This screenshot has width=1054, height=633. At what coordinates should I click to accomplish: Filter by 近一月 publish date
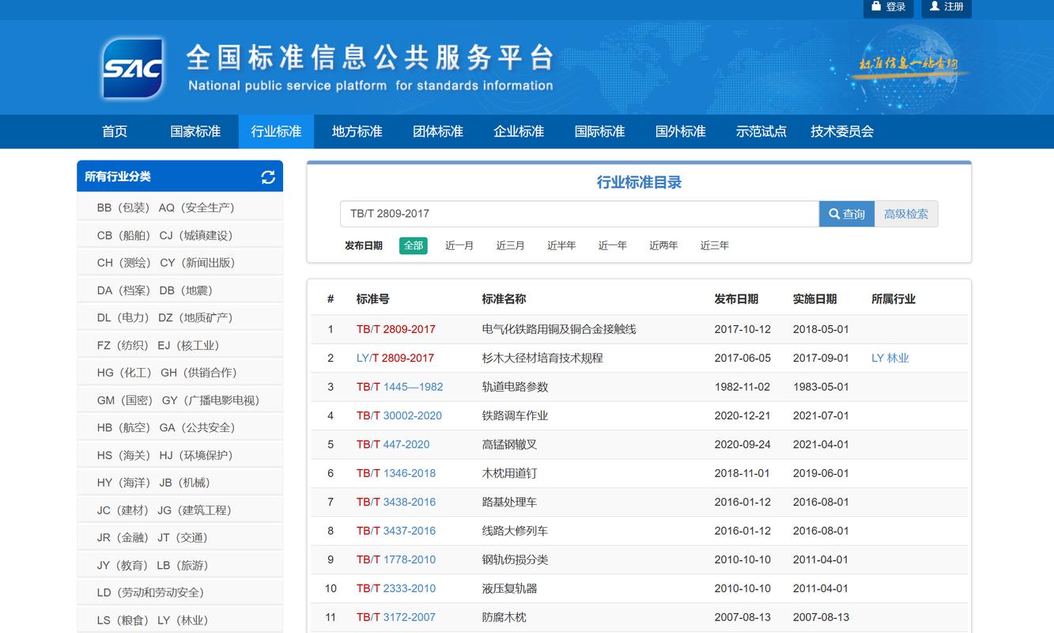coord(459,245)
